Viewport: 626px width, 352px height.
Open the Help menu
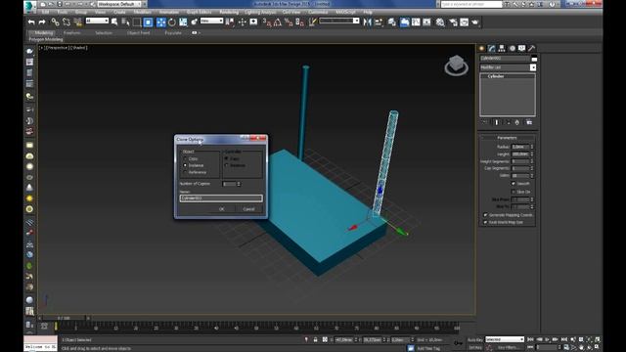pos(368,12)
